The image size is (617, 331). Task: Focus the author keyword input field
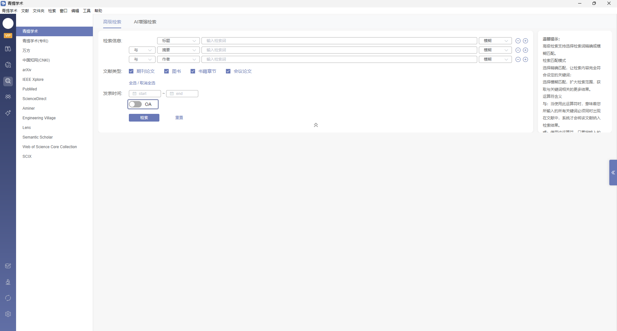pyautogui.click(x=339, y=59)
